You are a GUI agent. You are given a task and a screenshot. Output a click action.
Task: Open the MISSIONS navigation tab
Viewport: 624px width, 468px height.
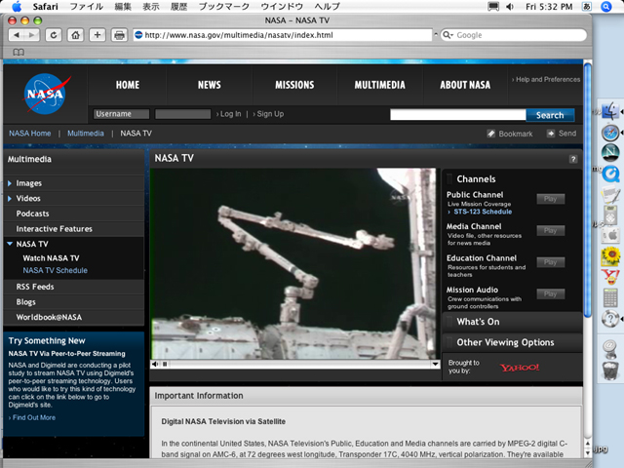pyautogui.click(x=294, y=85)
